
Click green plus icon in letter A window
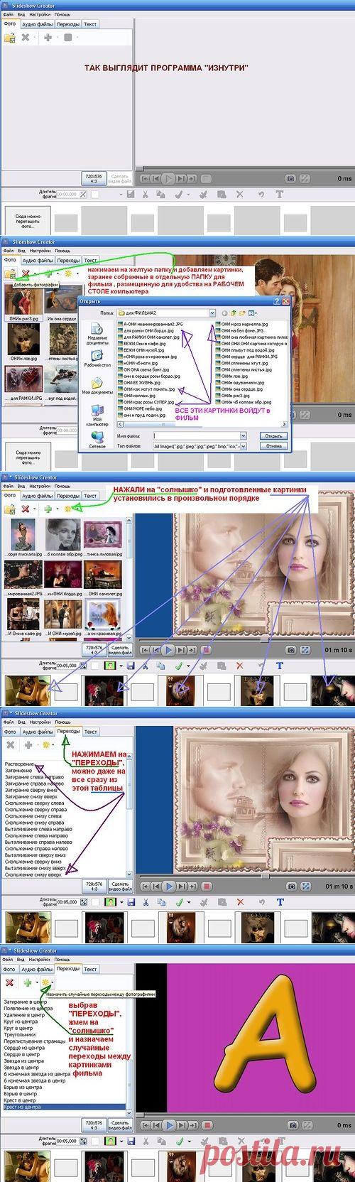coord(28,982)
